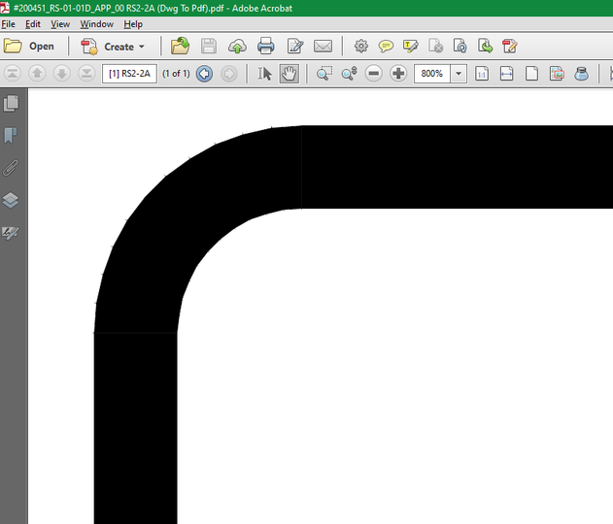Viewport: 613px width, 524px height.
Task: Open the Help menu
Action: click(x=133, y=24)
